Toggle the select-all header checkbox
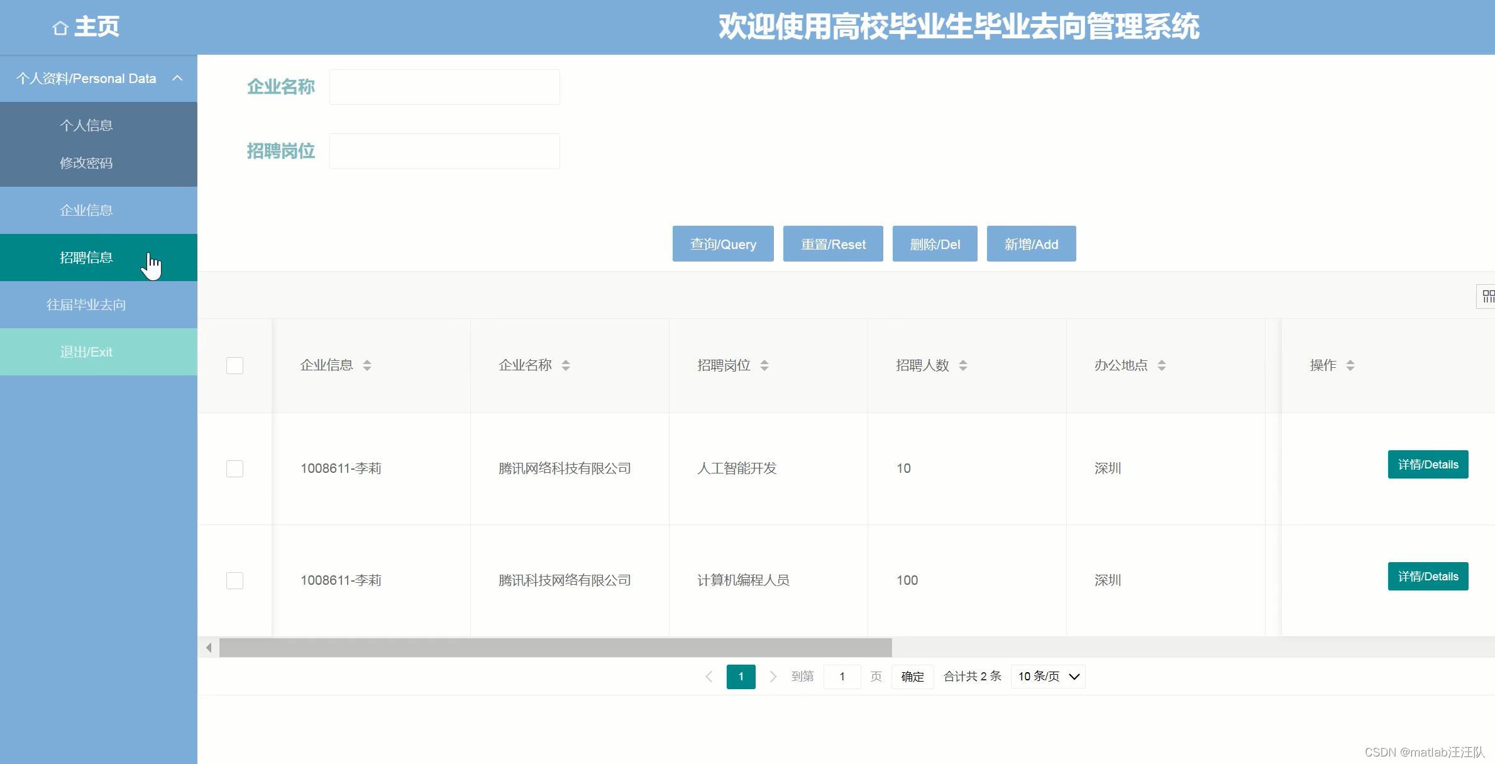 [x=234, y=365]
